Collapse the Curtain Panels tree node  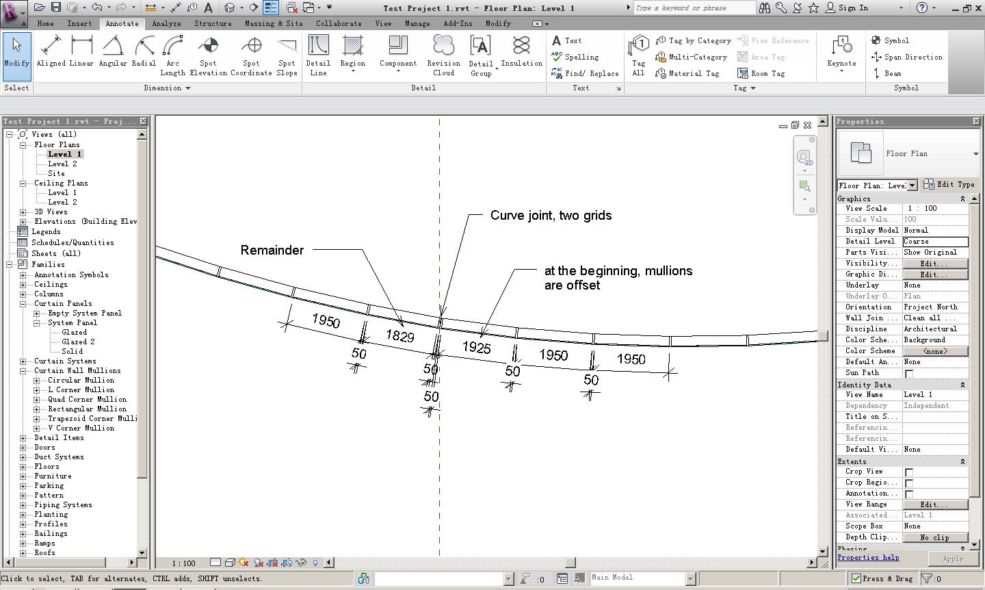pyautogui.click(x=23, y=304)
